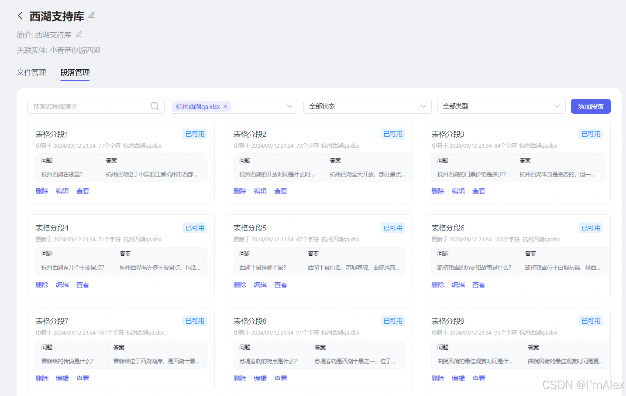
Task: Open the 全部状态 dropdown
Action: (x=368, y=106)
